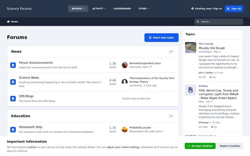Open the Homework Help forum
Image resolution: width=250 pixels, height=156 pixels.
[x=31, y=127]
